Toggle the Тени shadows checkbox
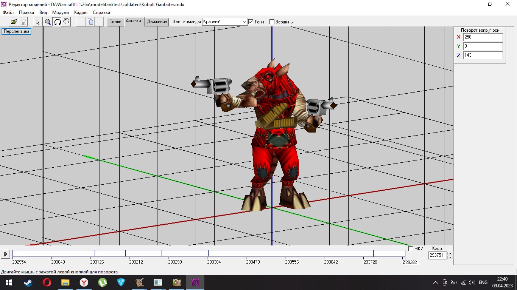The image size is (517, 290). [x=251, y=22]
